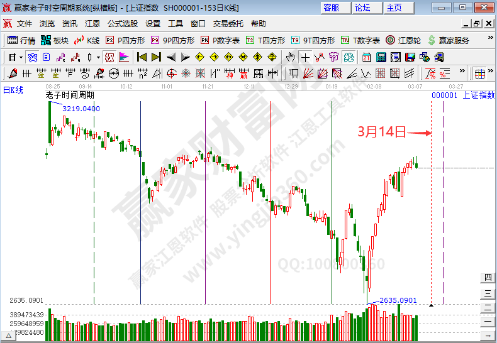The image size is (497, 343).
Task: Open the 交易委托 menu
Action: pos(228,24)
